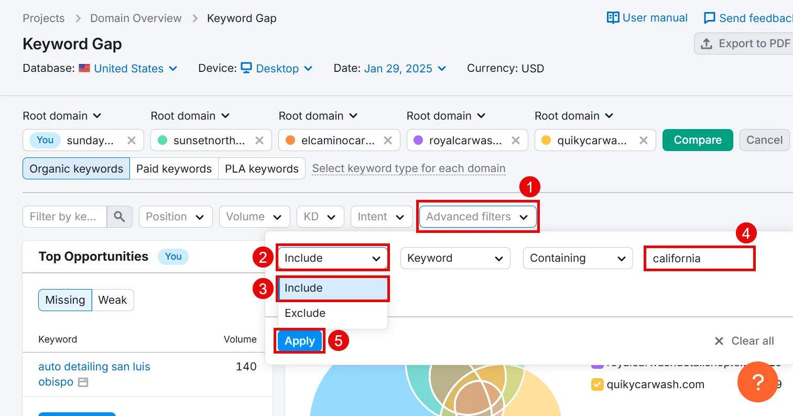Screen dimensions: 793x416
Task: Toggle the quikycarwash.com legend checkbox
Action: (598, 385)
